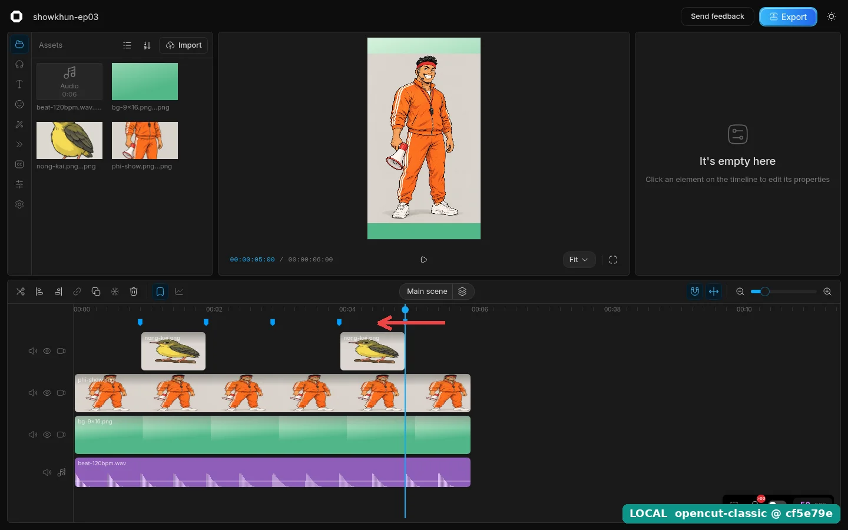Viewport: 848px width, 530px height.
Task: Click the zoom in magnifier
Action: pyautogui.click(x=827, y=291)
